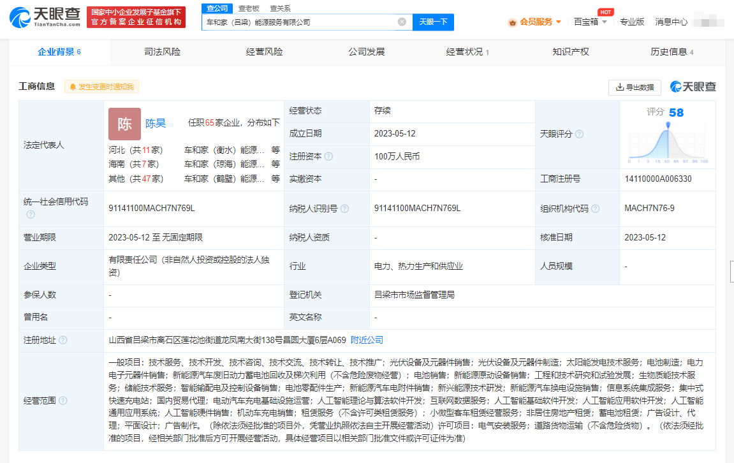Enable 发生变更时通知我 alert
The width and height of the screenshot is (734, 463).
pyautogui.click(x=101, y=87)
